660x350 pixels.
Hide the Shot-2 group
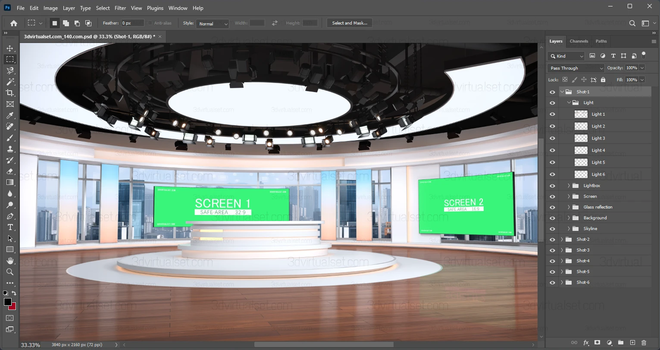552,239
